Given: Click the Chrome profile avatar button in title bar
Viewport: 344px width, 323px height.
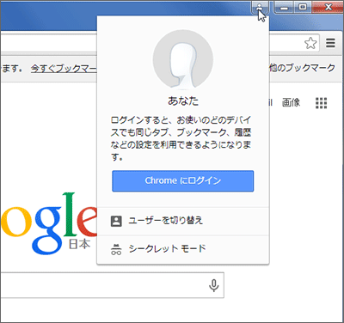Looking at the screenshot, I should click(x=260, y=7).
